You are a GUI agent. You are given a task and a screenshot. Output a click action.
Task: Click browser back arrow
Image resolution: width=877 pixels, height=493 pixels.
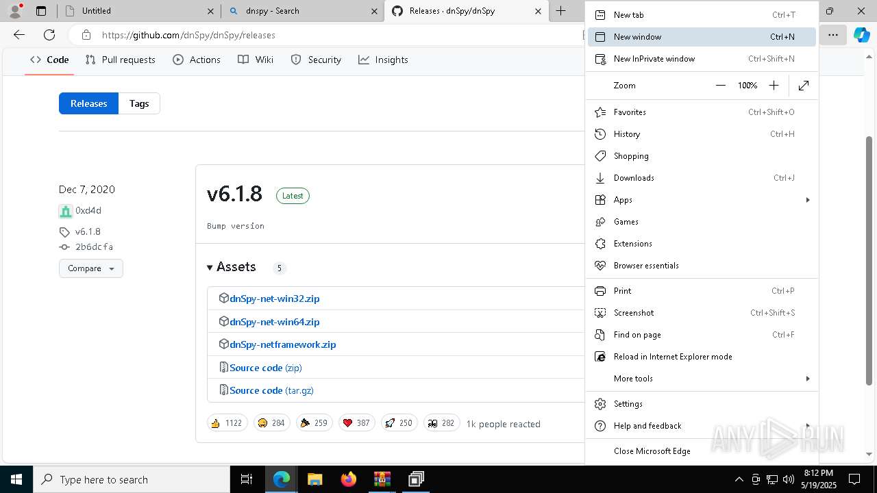point(19,35)
